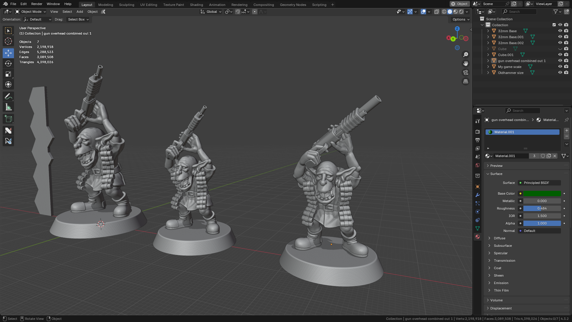This screenshot has width=572, height=322.
Task: Click the Principled BSDF surface button
Action: (x=540, y=183)
